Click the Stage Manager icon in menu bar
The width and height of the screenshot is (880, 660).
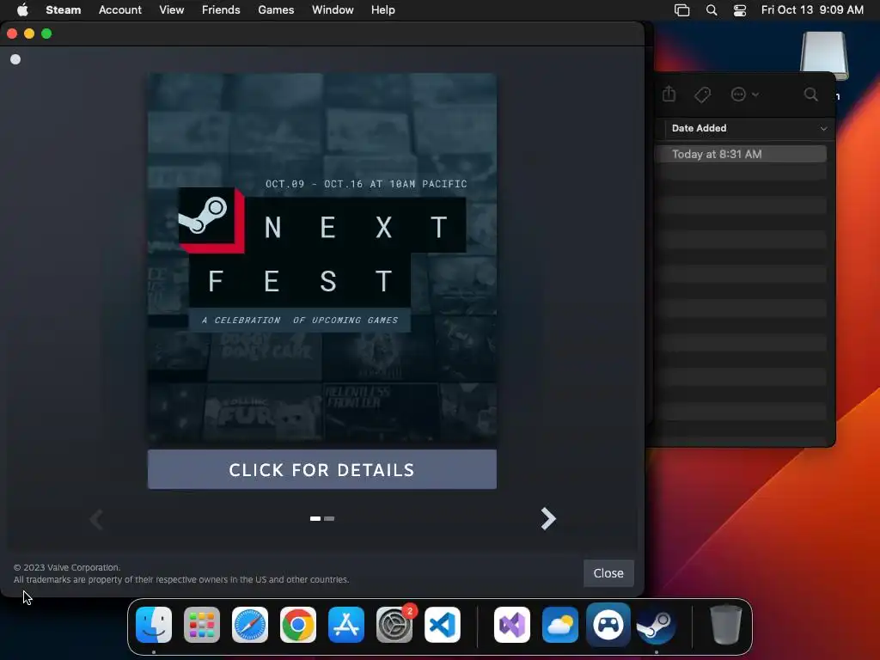[x=681, y=10]
